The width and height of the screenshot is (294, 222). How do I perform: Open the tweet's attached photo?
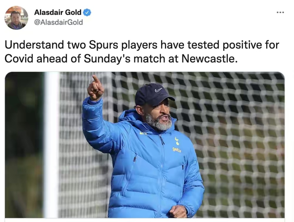click(145, 145)
